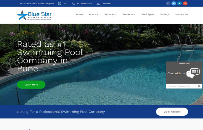Click the download arrow icon
This screenshot has width=203, height=130.
(x=98, y=3)
